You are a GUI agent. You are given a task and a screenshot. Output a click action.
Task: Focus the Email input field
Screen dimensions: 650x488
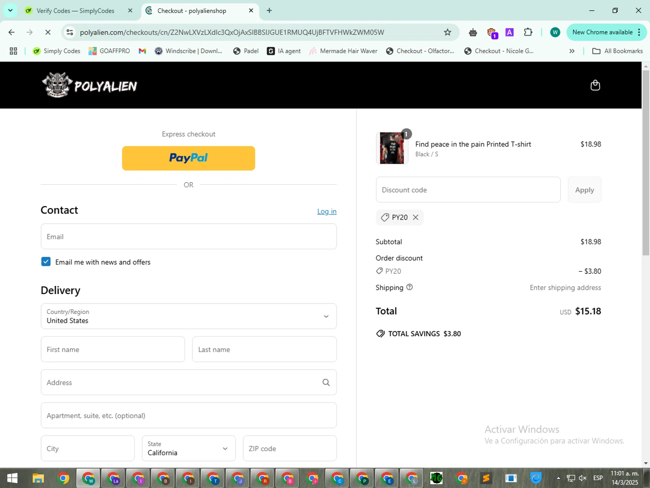pyautogui.click(x=188, y=236)
